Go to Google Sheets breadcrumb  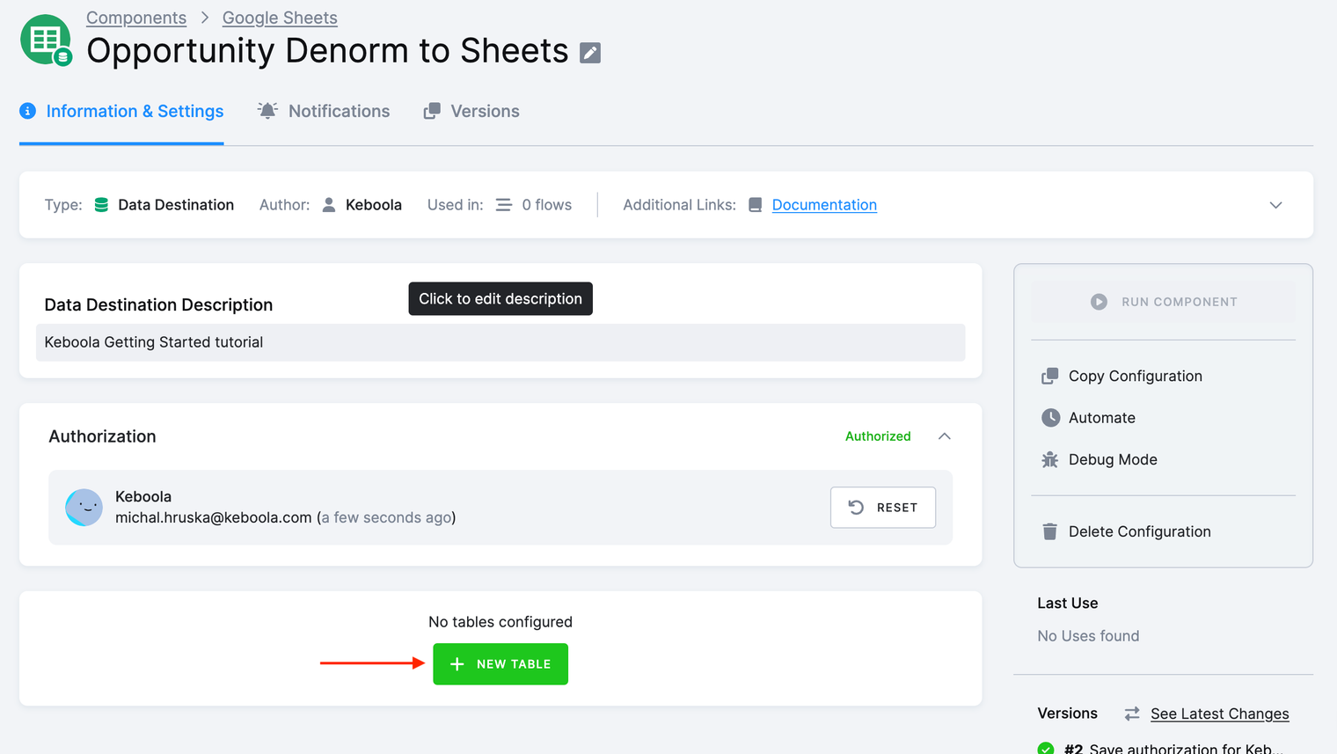click(x=280, y=18)
